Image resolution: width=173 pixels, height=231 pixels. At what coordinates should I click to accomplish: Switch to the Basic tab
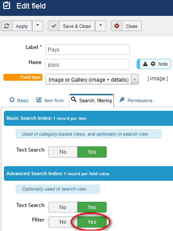[19, 100]
